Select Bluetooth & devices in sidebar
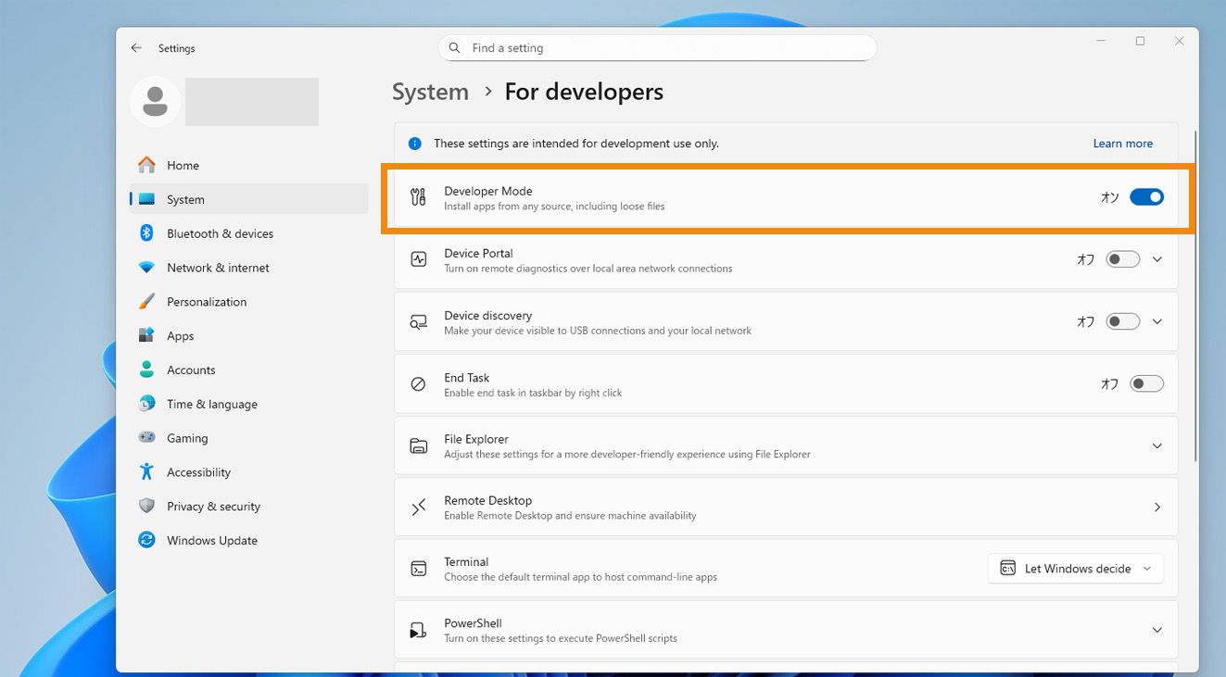This screenshot has width=1226, height=677. [248, 233]
